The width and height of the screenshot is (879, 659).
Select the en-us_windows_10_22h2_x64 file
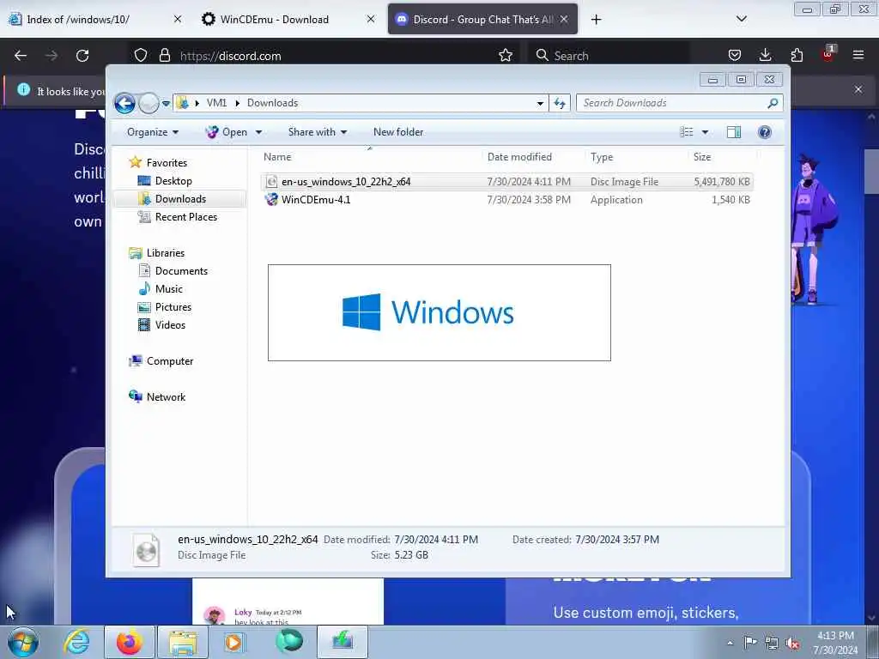(506, 182)
